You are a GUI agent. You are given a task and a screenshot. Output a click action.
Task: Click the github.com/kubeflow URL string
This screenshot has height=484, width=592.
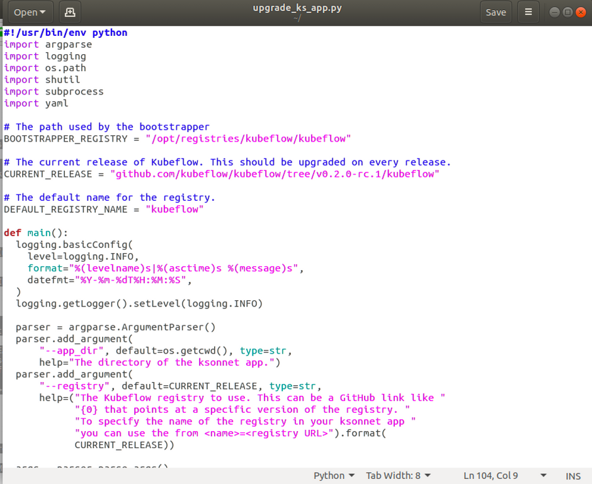pyautogui.click(x=275, y=174)
